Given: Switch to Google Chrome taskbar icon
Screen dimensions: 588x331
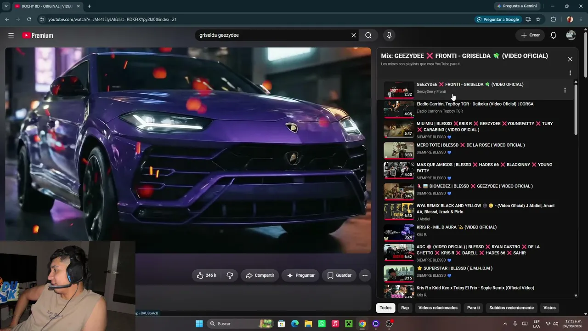Looking at the screenshot, I should click(362, 324).
